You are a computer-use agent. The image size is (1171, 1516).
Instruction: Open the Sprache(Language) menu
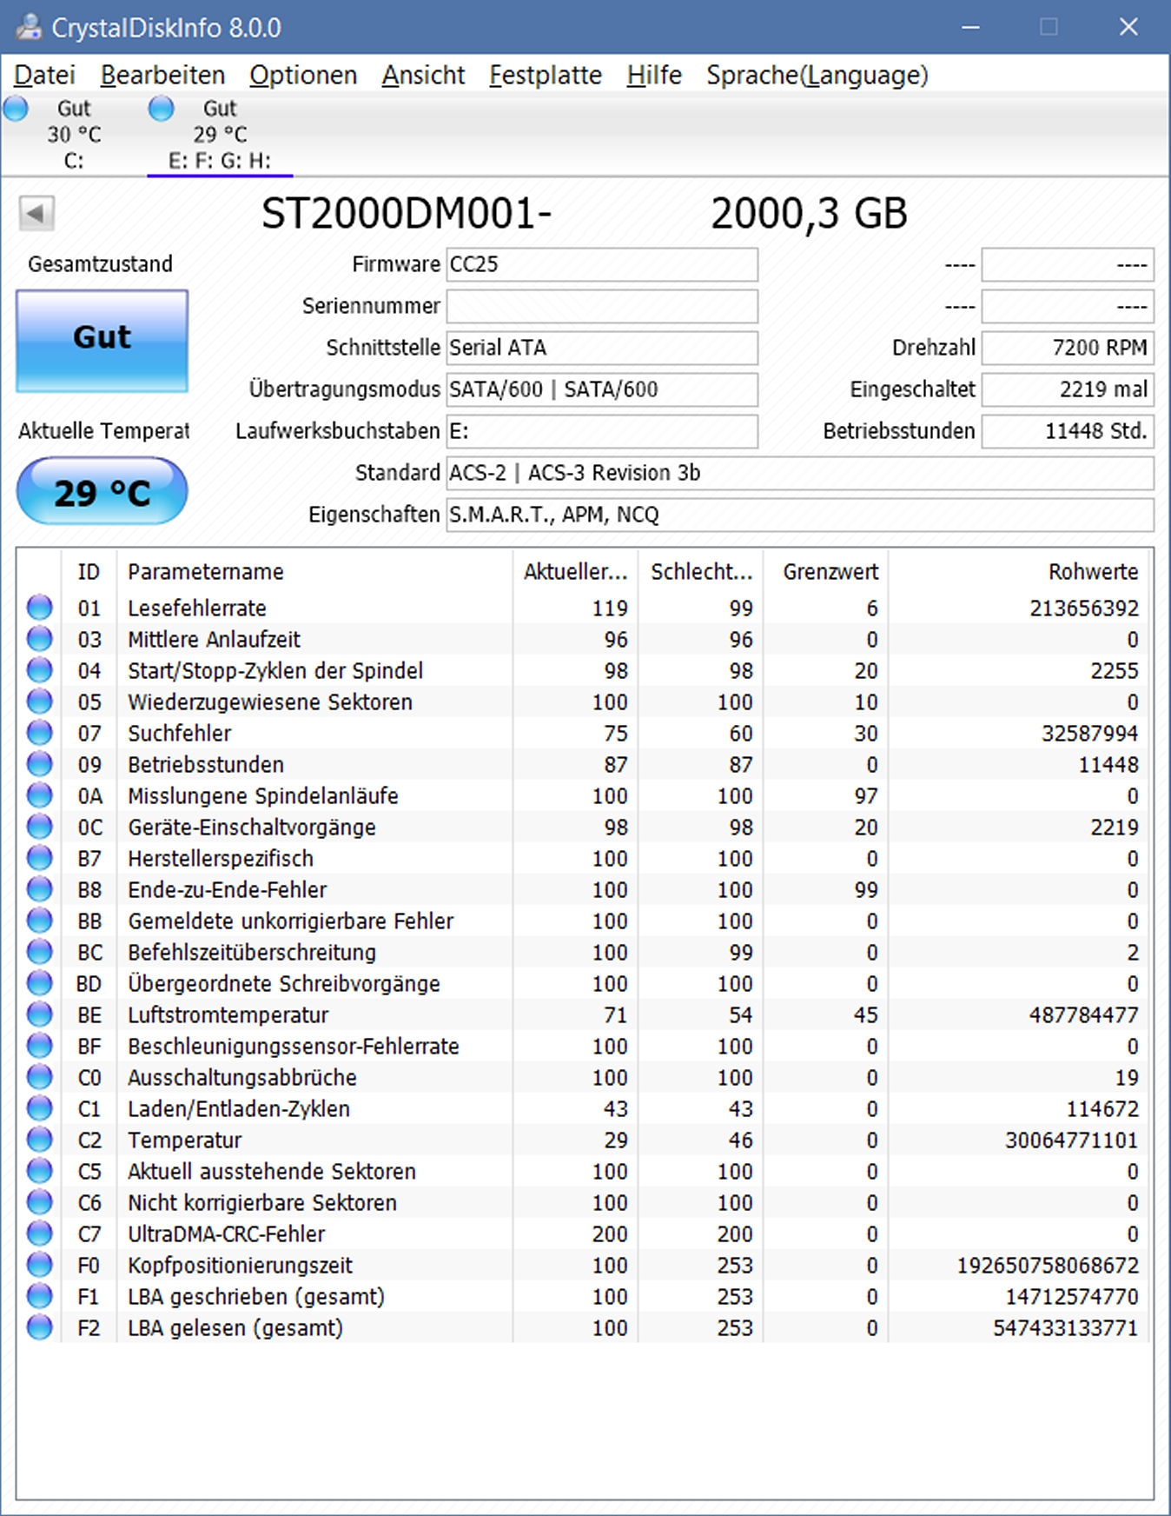pyautogui.click(x=817, y=76)
